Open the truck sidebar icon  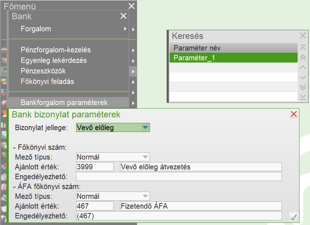pos(4,218)
